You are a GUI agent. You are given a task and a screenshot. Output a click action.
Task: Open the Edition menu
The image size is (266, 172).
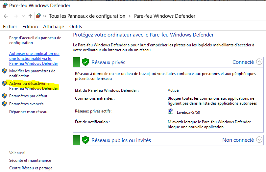[30, 27]
